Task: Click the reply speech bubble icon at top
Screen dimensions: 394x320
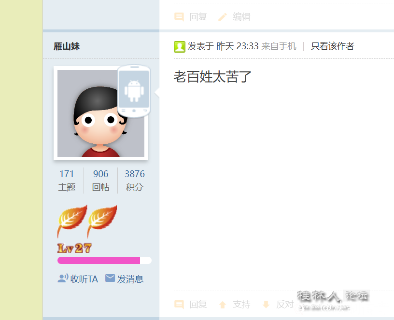Action: (x=179, y=17)
